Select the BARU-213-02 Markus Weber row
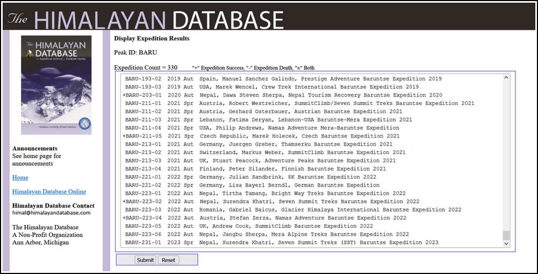This screenshot has width=538, height=274. click(312, 152)
